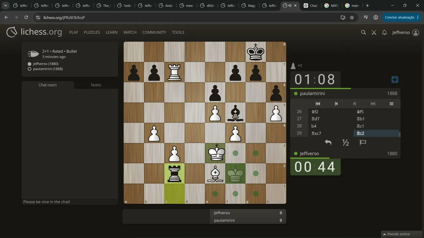This screenshot has height=238, width=424.
Task: Select the white rook on c7
Action: (x=175, y=72)
